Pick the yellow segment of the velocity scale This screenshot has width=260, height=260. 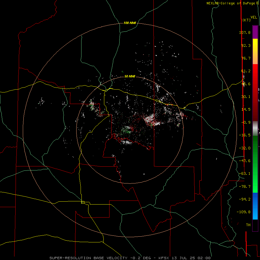pos(255,51)
